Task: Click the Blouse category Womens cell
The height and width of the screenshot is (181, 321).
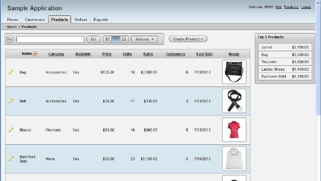Action: (53, 130)
